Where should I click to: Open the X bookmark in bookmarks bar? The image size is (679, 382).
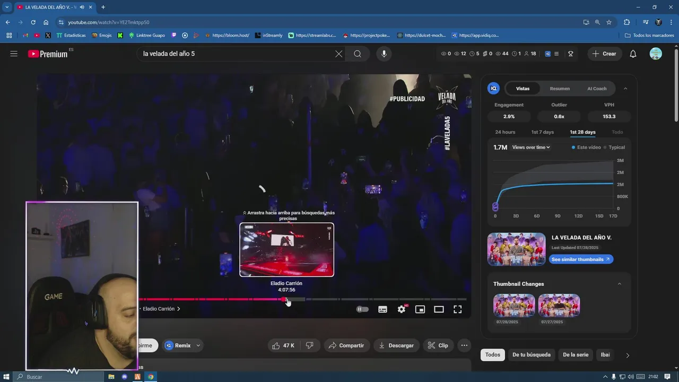[48, 36]
